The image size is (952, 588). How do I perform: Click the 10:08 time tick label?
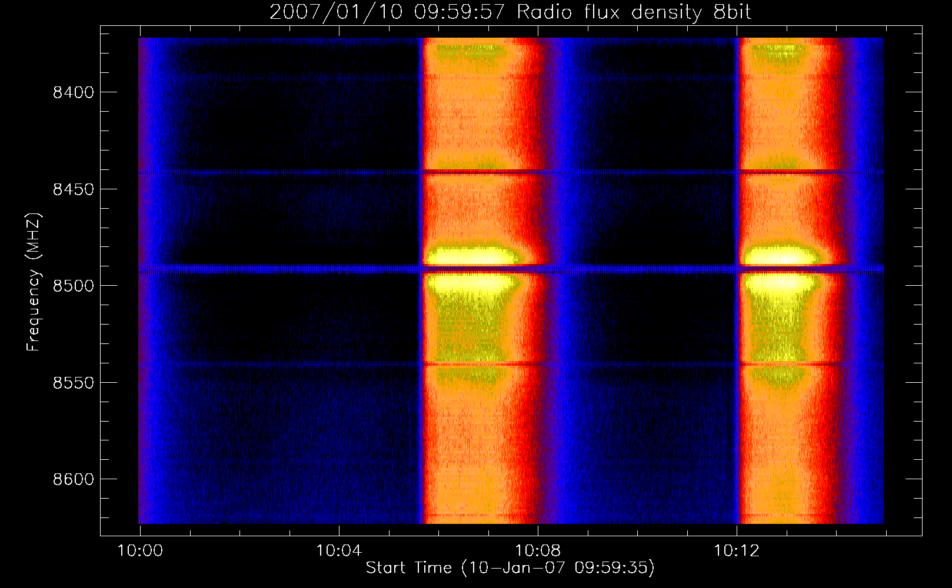[x=538, y=551]
